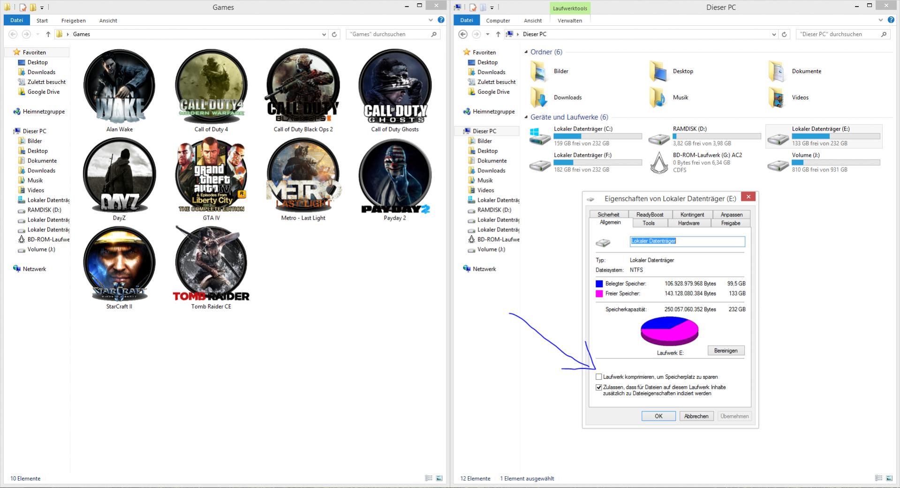
Task: Open address history dropdown in Games window
Action: [324, 34]
